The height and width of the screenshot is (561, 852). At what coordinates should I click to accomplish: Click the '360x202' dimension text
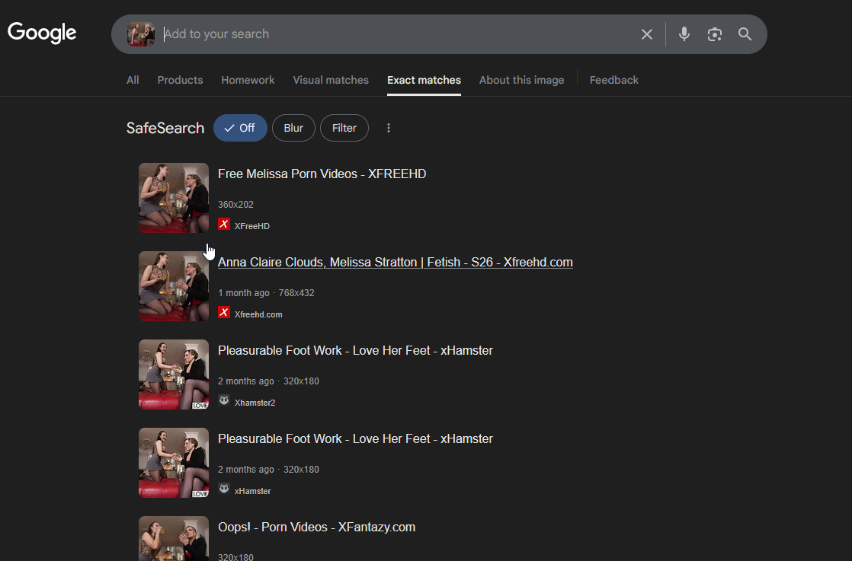point(235,205)
